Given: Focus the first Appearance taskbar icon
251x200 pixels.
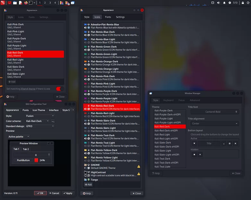Looking at the screenshot, I should click(x=62, y=3).
